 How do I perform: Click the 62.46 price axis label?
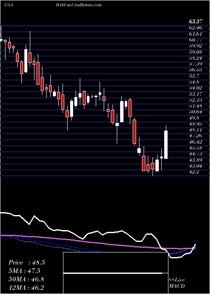(195, 28)
